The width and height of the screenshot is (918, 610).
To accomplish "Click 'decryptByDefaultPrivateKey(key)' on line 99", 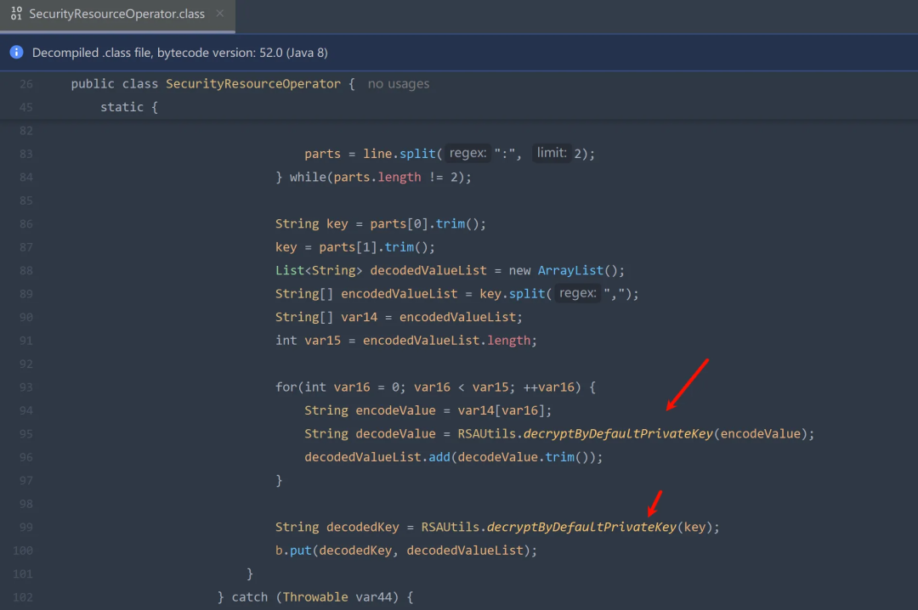I will pyautogui.click(x=599, y=528).
